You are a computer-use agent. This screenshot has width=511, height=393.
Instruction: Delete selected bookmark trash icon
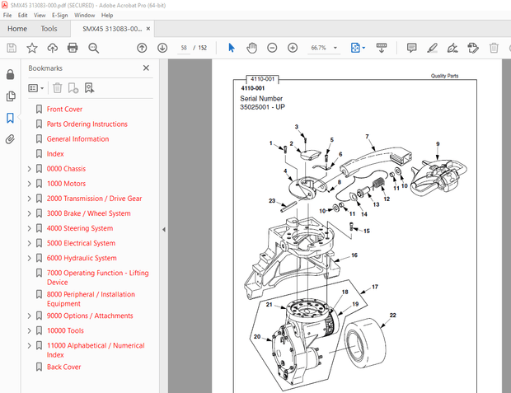coord(58,88)
